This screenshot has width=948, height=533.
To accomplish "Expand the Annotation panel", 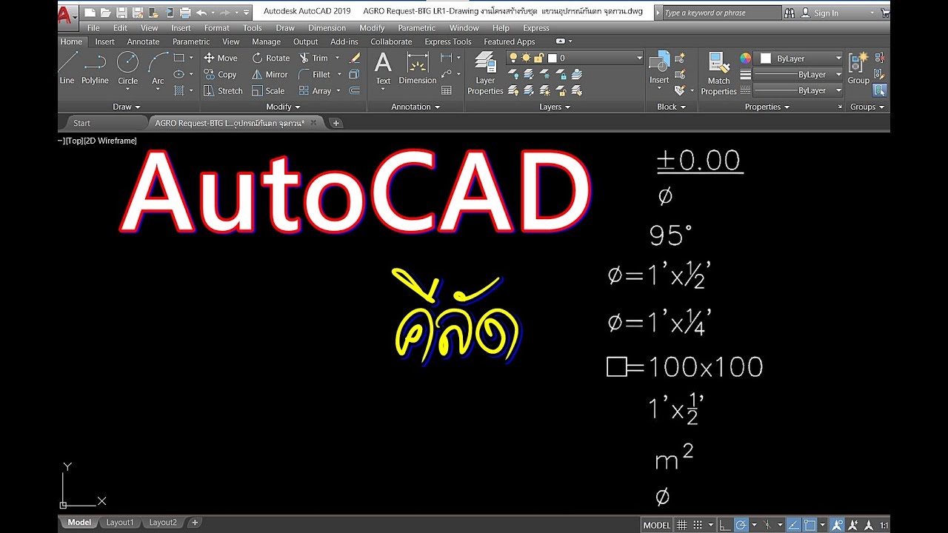I will (415, 107).
